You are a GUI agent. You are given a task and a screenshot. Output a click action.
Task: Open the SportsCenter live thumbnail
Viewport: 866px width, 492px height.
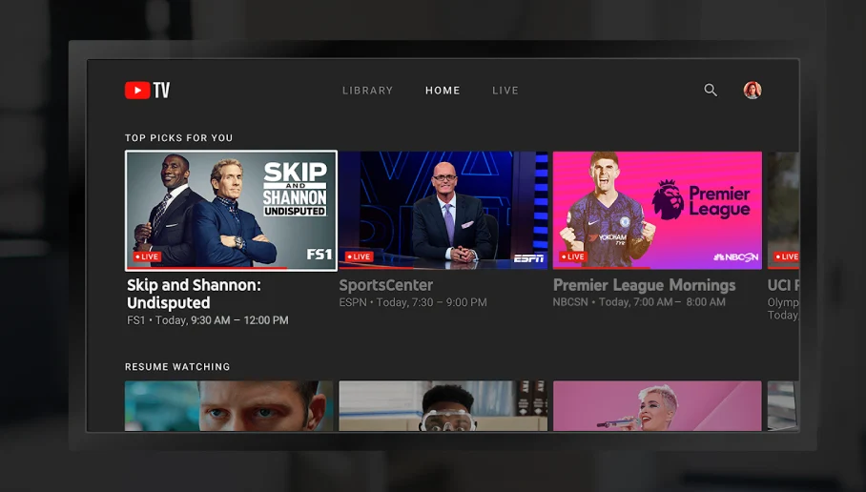443,211
